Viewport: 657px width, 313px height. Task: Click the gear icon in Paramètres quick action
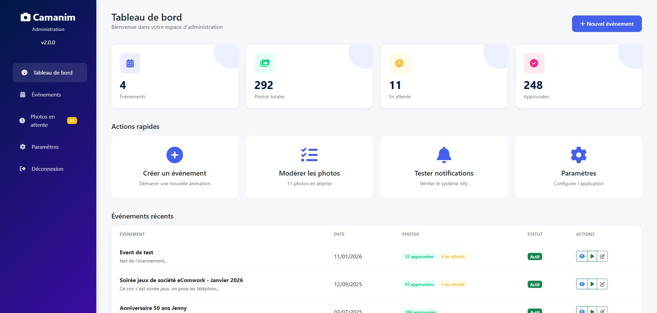579,155
